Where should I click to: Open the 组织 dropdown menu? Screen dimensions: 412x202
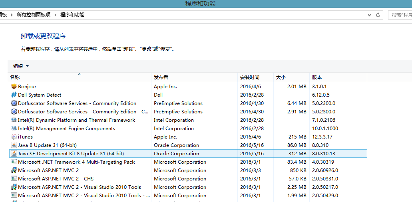21,66
